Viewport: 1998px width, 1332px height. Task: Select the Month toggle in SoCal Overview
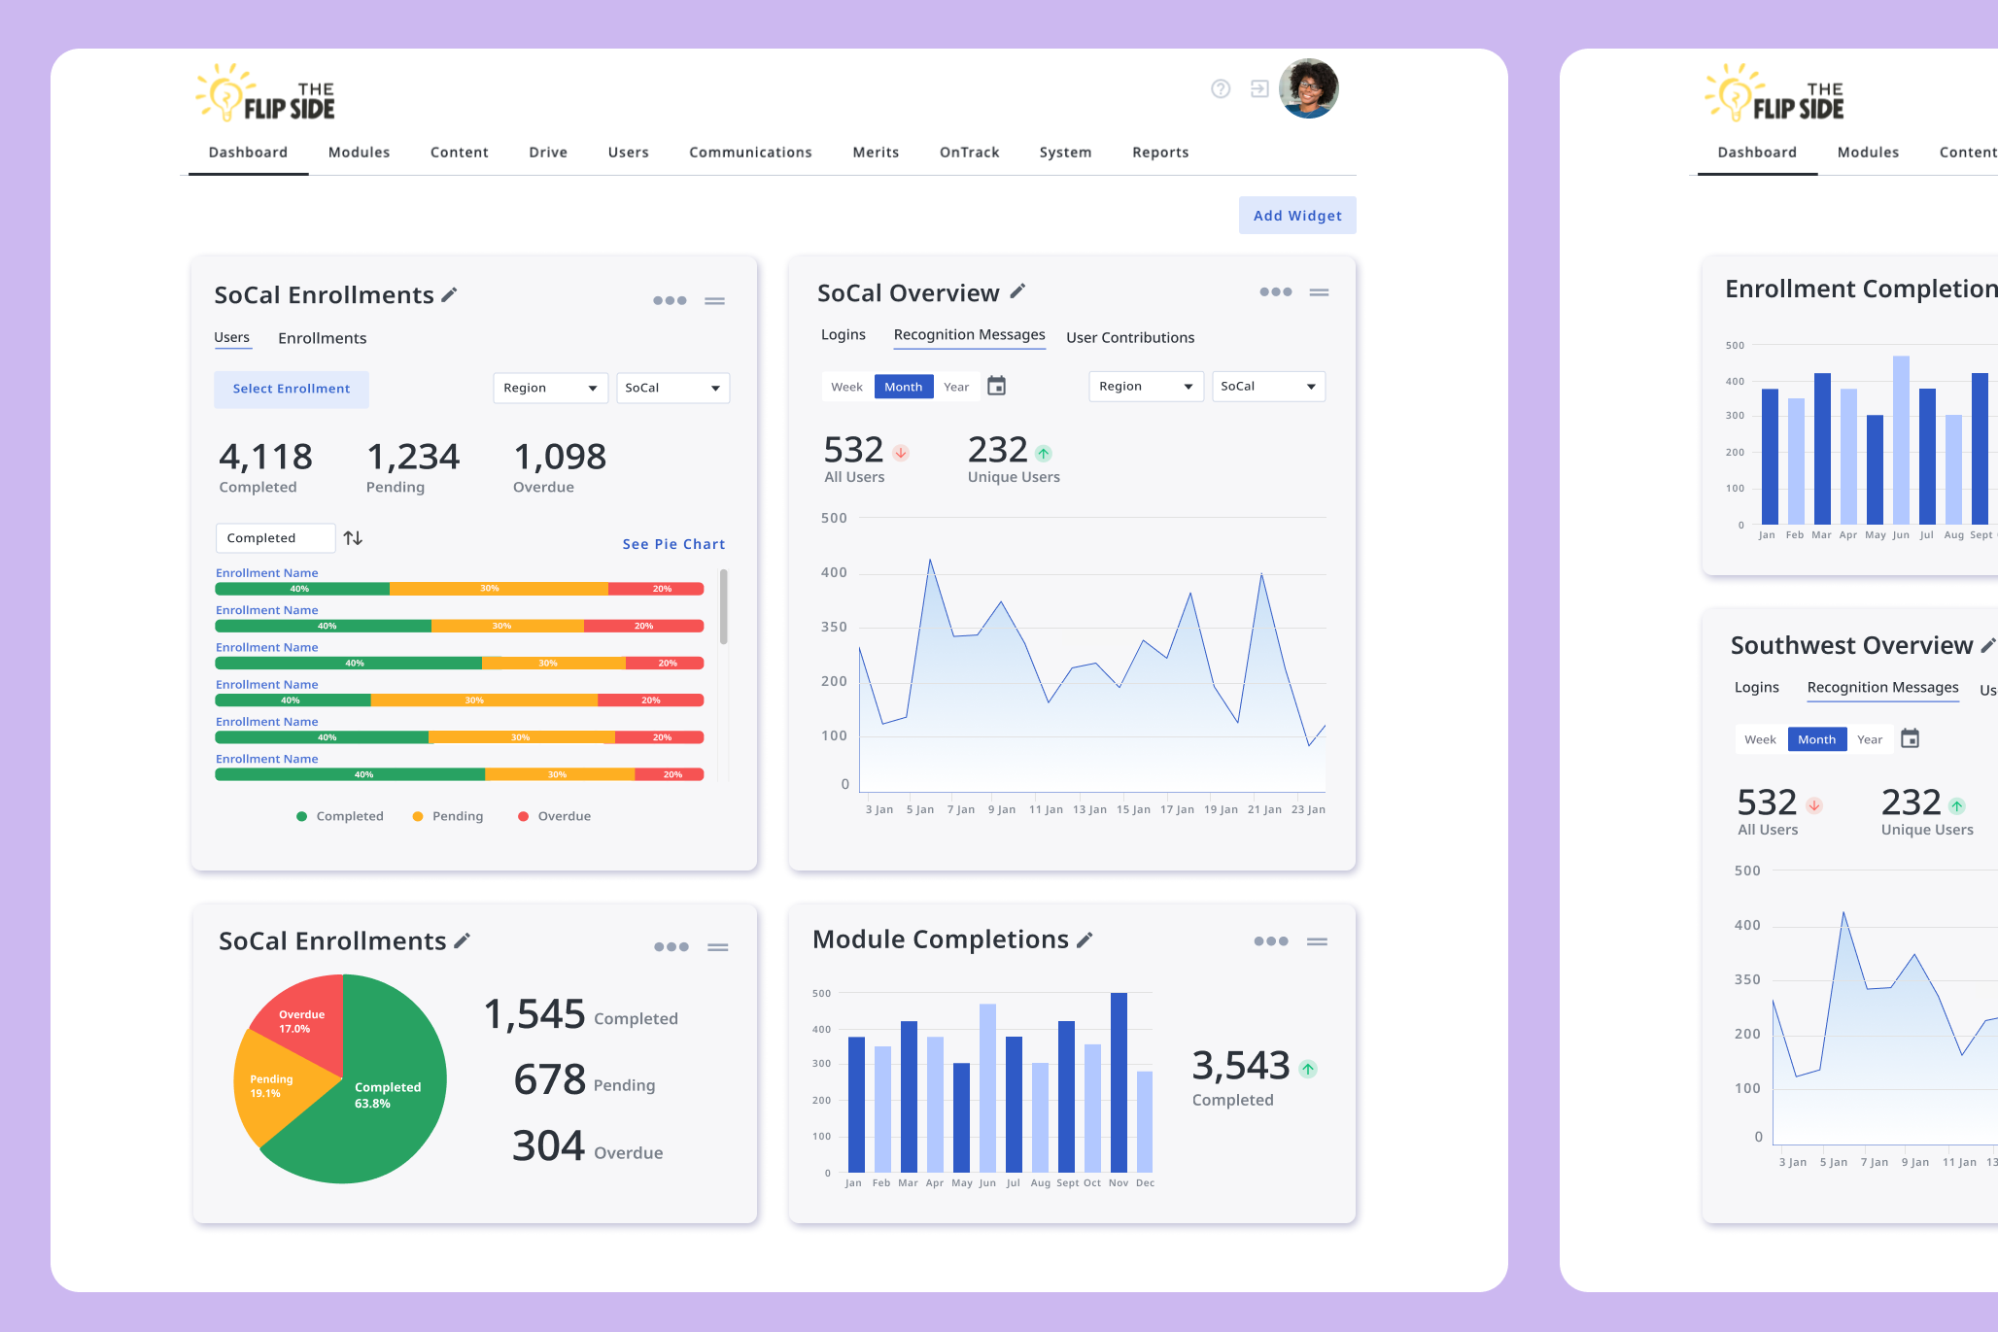[903, 387]
